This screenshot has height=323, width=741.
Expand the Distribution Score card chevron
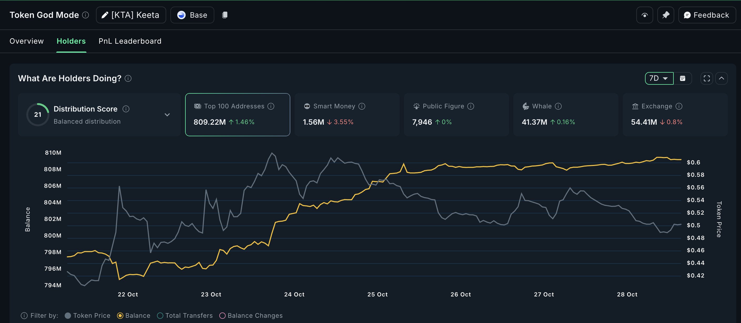click(x=168, y=114)
